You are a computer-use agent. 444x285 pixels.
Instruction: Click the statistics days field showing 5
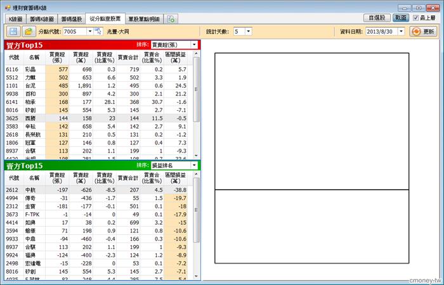point(239,31)
